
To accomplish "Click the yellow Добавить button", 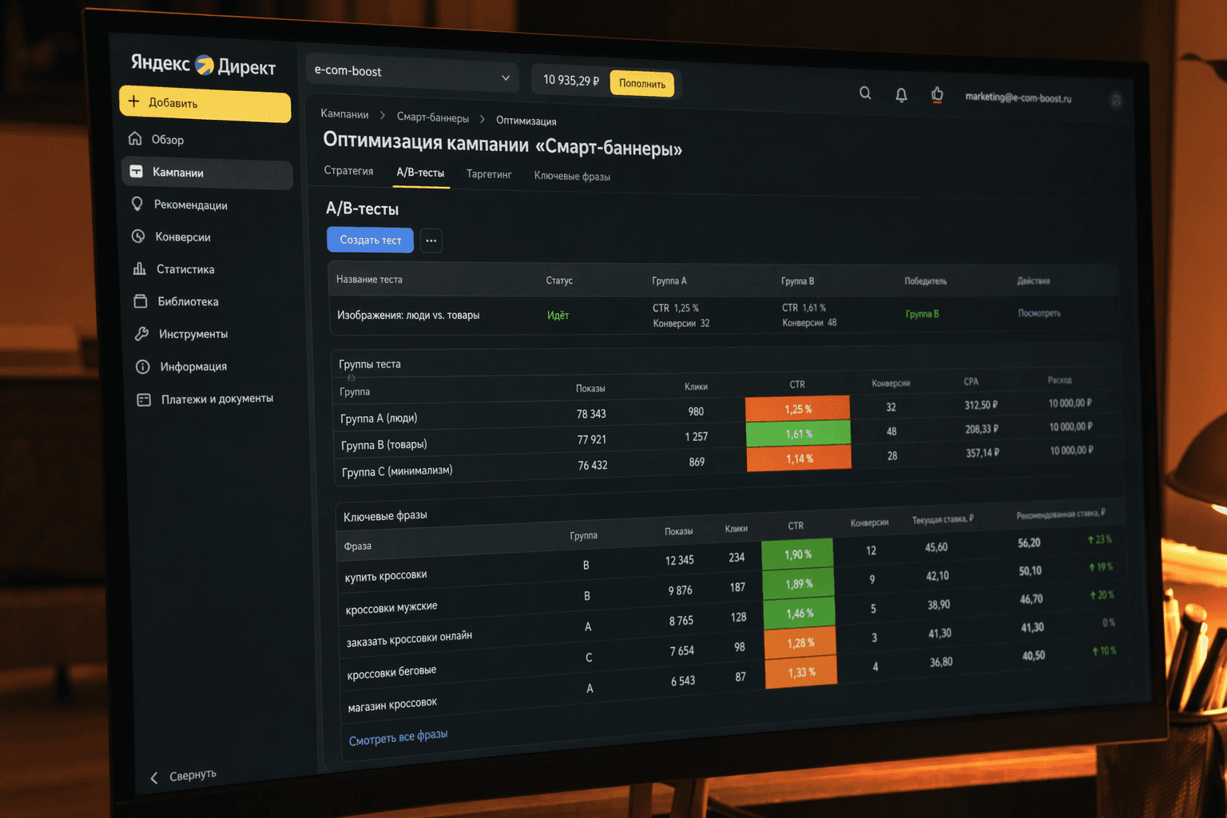I will [204, 104].
